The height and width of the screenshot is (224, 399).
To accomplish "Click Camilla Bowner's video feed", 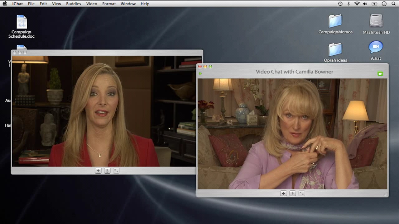I will pos(292,134).
